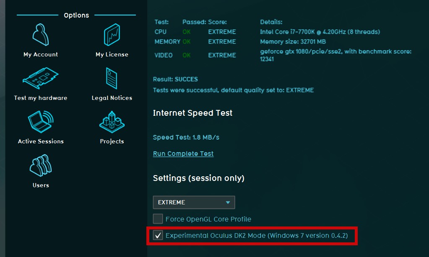Image resolution: width=429 pixels, height=257 pixels.
Task: Open the Legal Notices document icon
Action: (112, 79)
